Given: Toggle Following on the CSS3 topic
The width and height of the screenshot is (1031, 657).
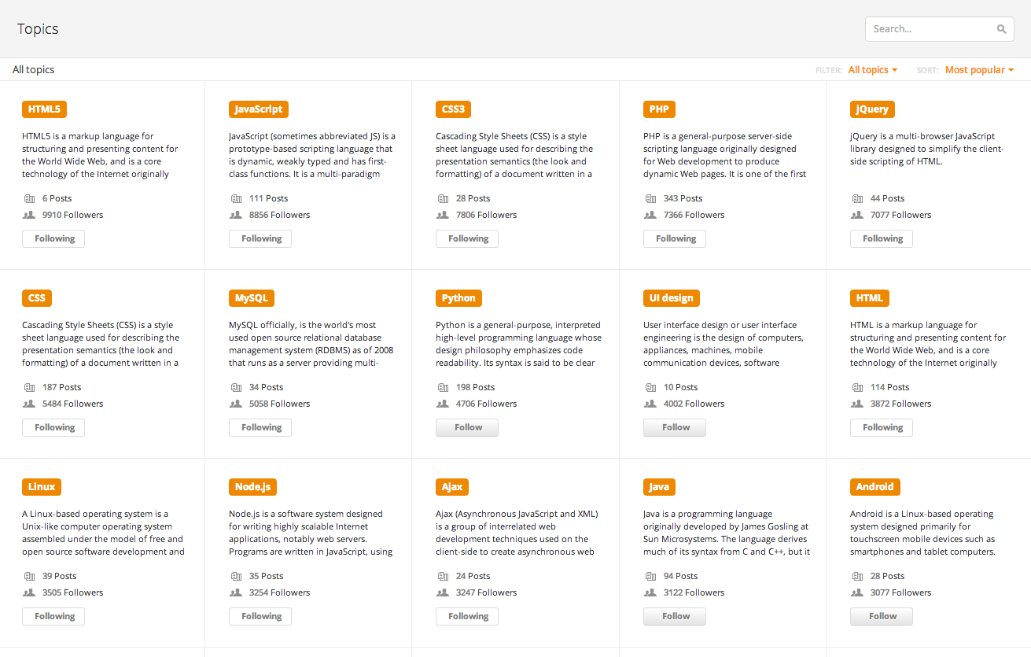Looking at the screenshot, I should [x=467, y=238].
